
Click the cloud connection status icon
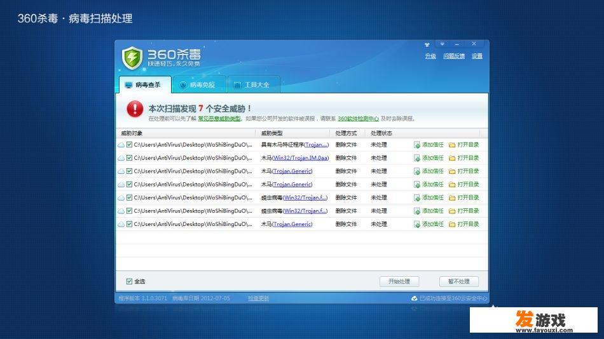[x=414, y=298]
